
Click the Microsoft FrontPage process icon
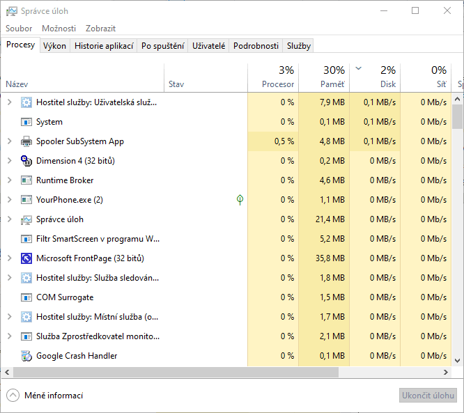point(26,258)
